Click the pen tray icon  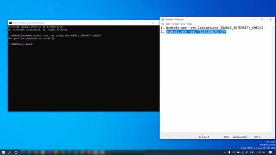[x=247, y=152]
